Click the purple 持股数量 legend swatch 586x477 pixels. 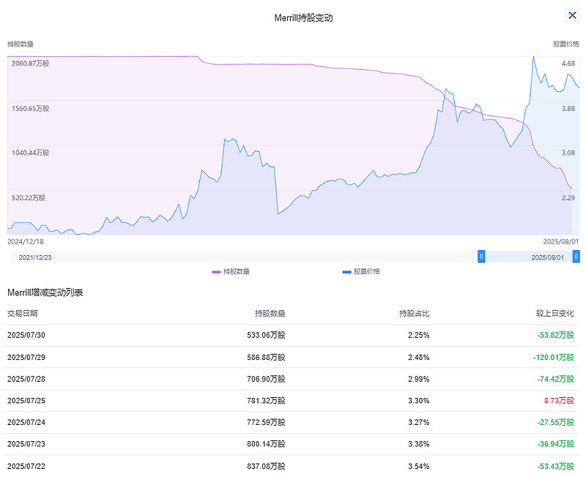tap(216, 272)
